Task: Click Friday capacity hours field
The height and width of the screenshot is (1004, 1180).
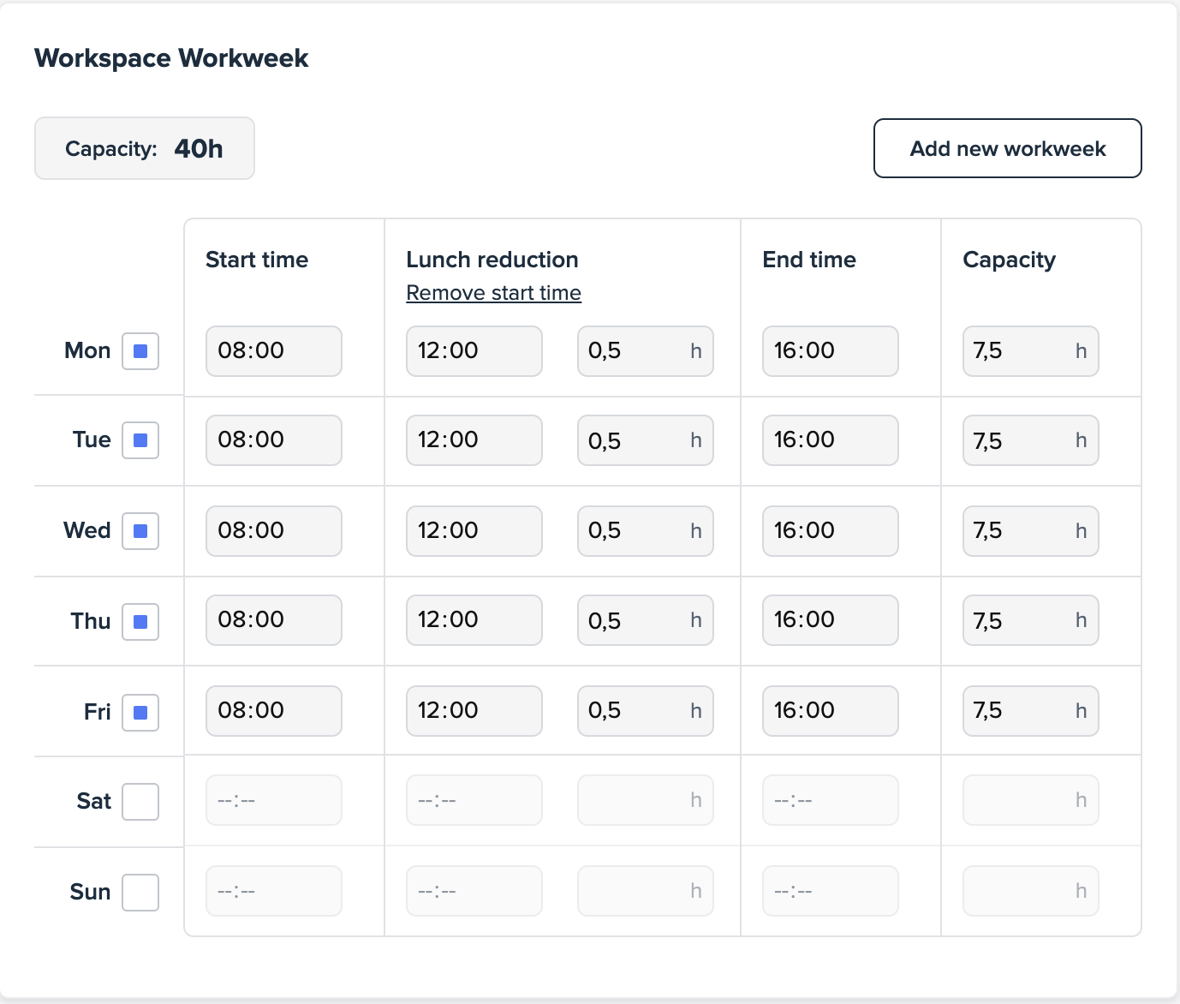Action: point(1021,711)
